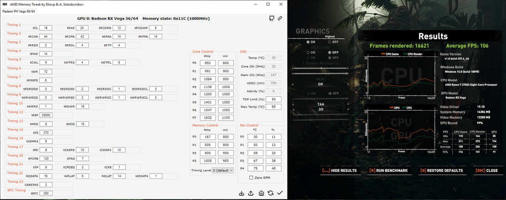Click Fan Control P4 percent field 48
This screenshot has width=506, height=200.
pos(274,168)
